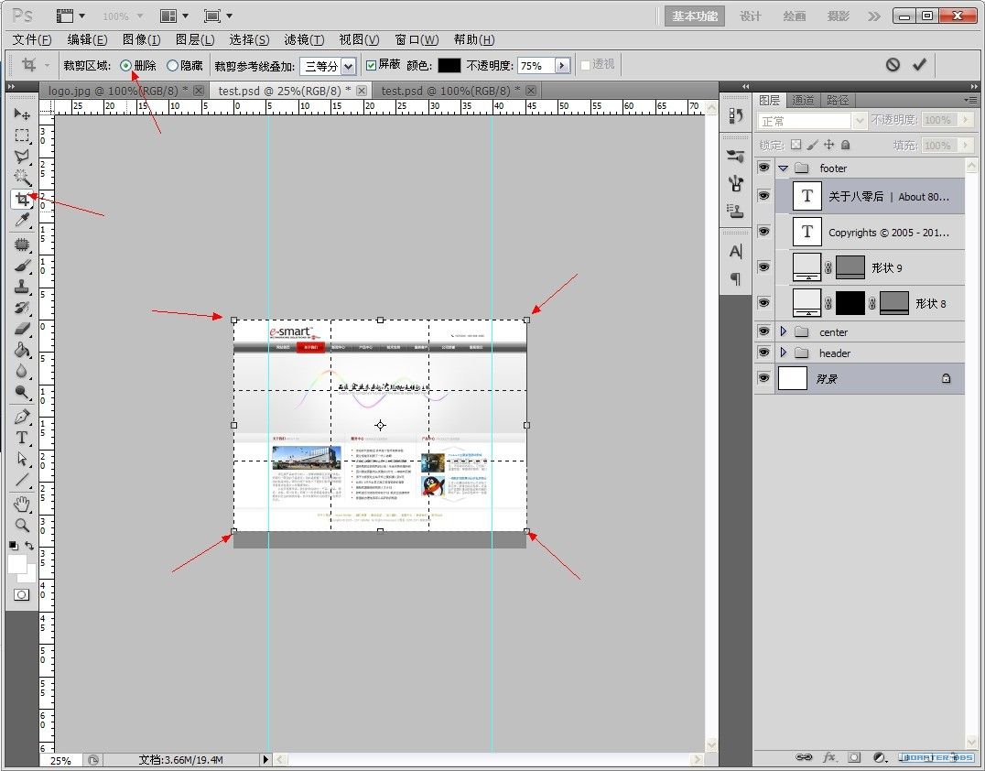Click the foreground color swatch
This screenshot has width=985, height=771.
coord(17,564)
